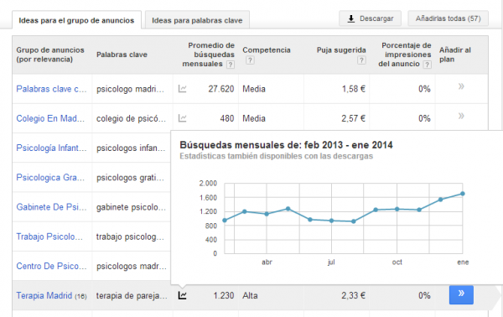Viewport: 503px width, 317px height.
Task: Open Gabinete De Psi... ad group link
Action: click(x=51, y=207)
